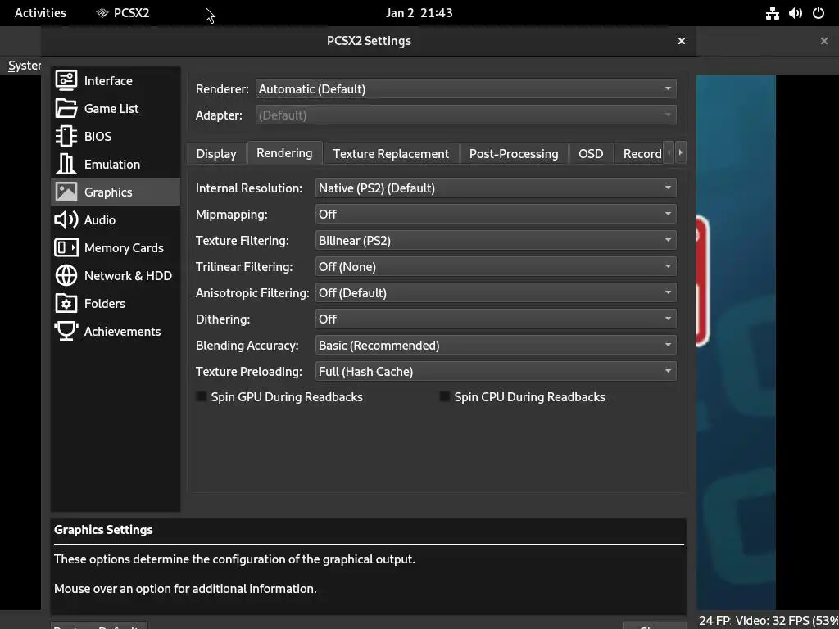The image size is (839, 629).
Task: Close the PCSX2 Settings dialog
Action: click(x=681, y=41)
